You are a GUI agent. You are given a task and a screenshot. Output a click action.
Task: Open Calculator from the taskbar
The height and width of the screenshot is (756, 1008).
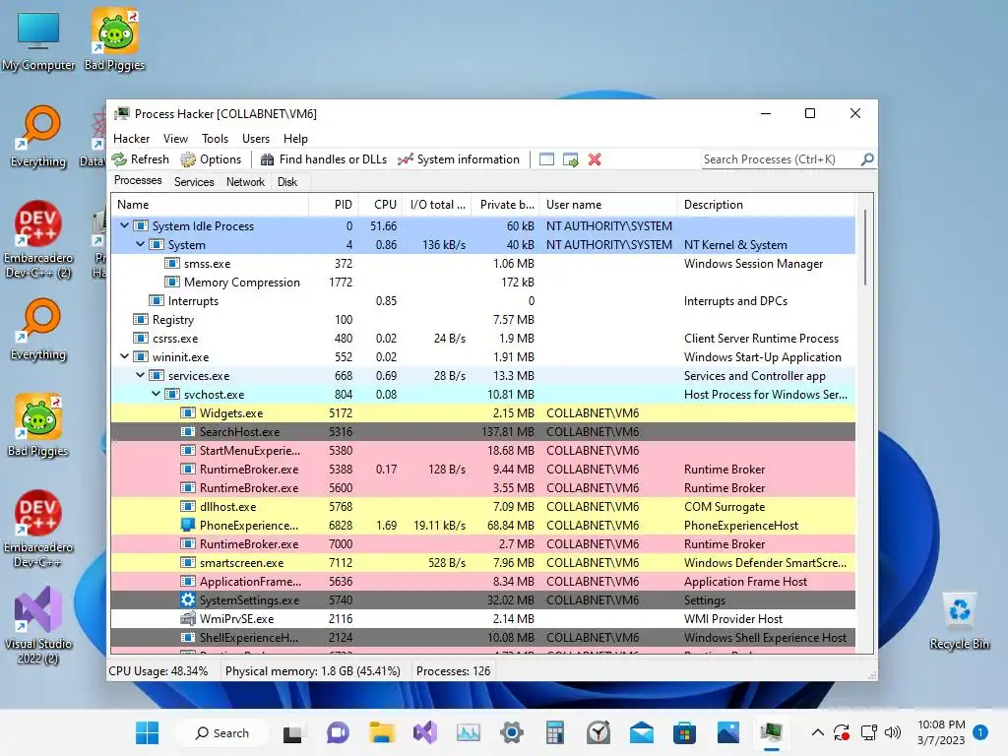(x=555, y=732)
